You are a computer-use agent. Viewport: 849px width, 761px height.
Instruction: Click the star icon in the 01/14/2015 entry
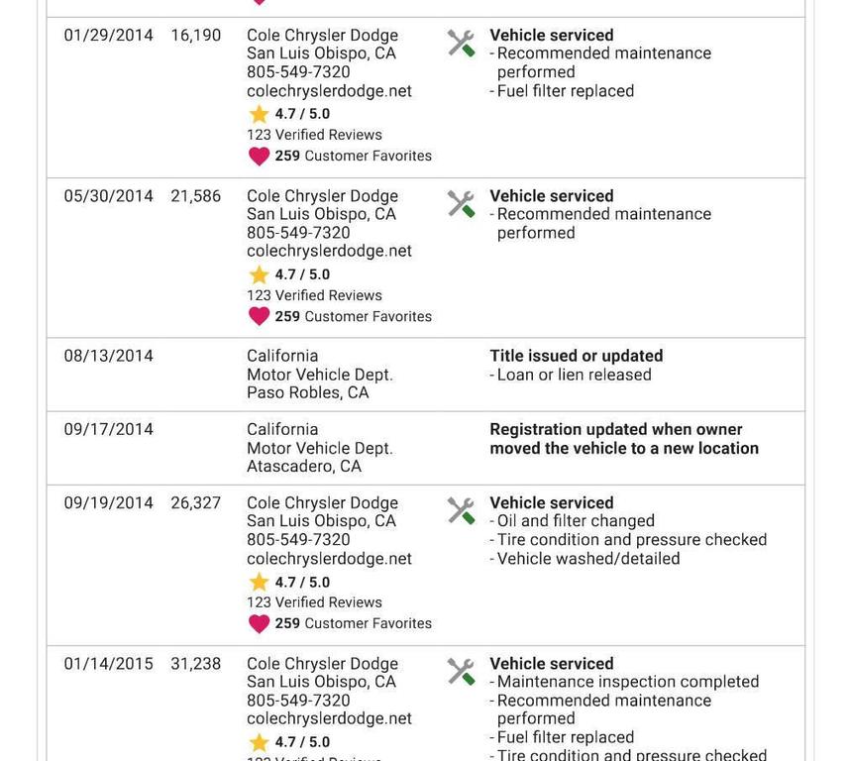click(260, 742)
